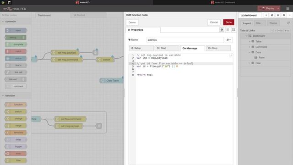Collapse the Data group in layout tree

click(x=250, y=52)
